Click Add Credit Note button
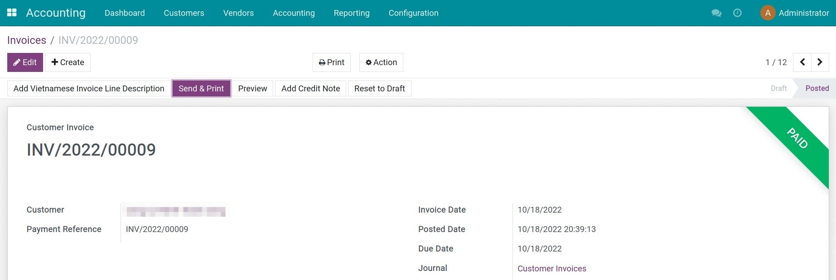 [x=311, y=89]
